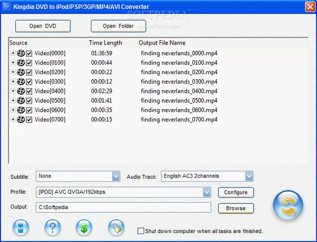Click the film reel icon for Video[0100]
The height and width of the screenshot is (242, 317).
pyautogui.click(x=21, y=62)
